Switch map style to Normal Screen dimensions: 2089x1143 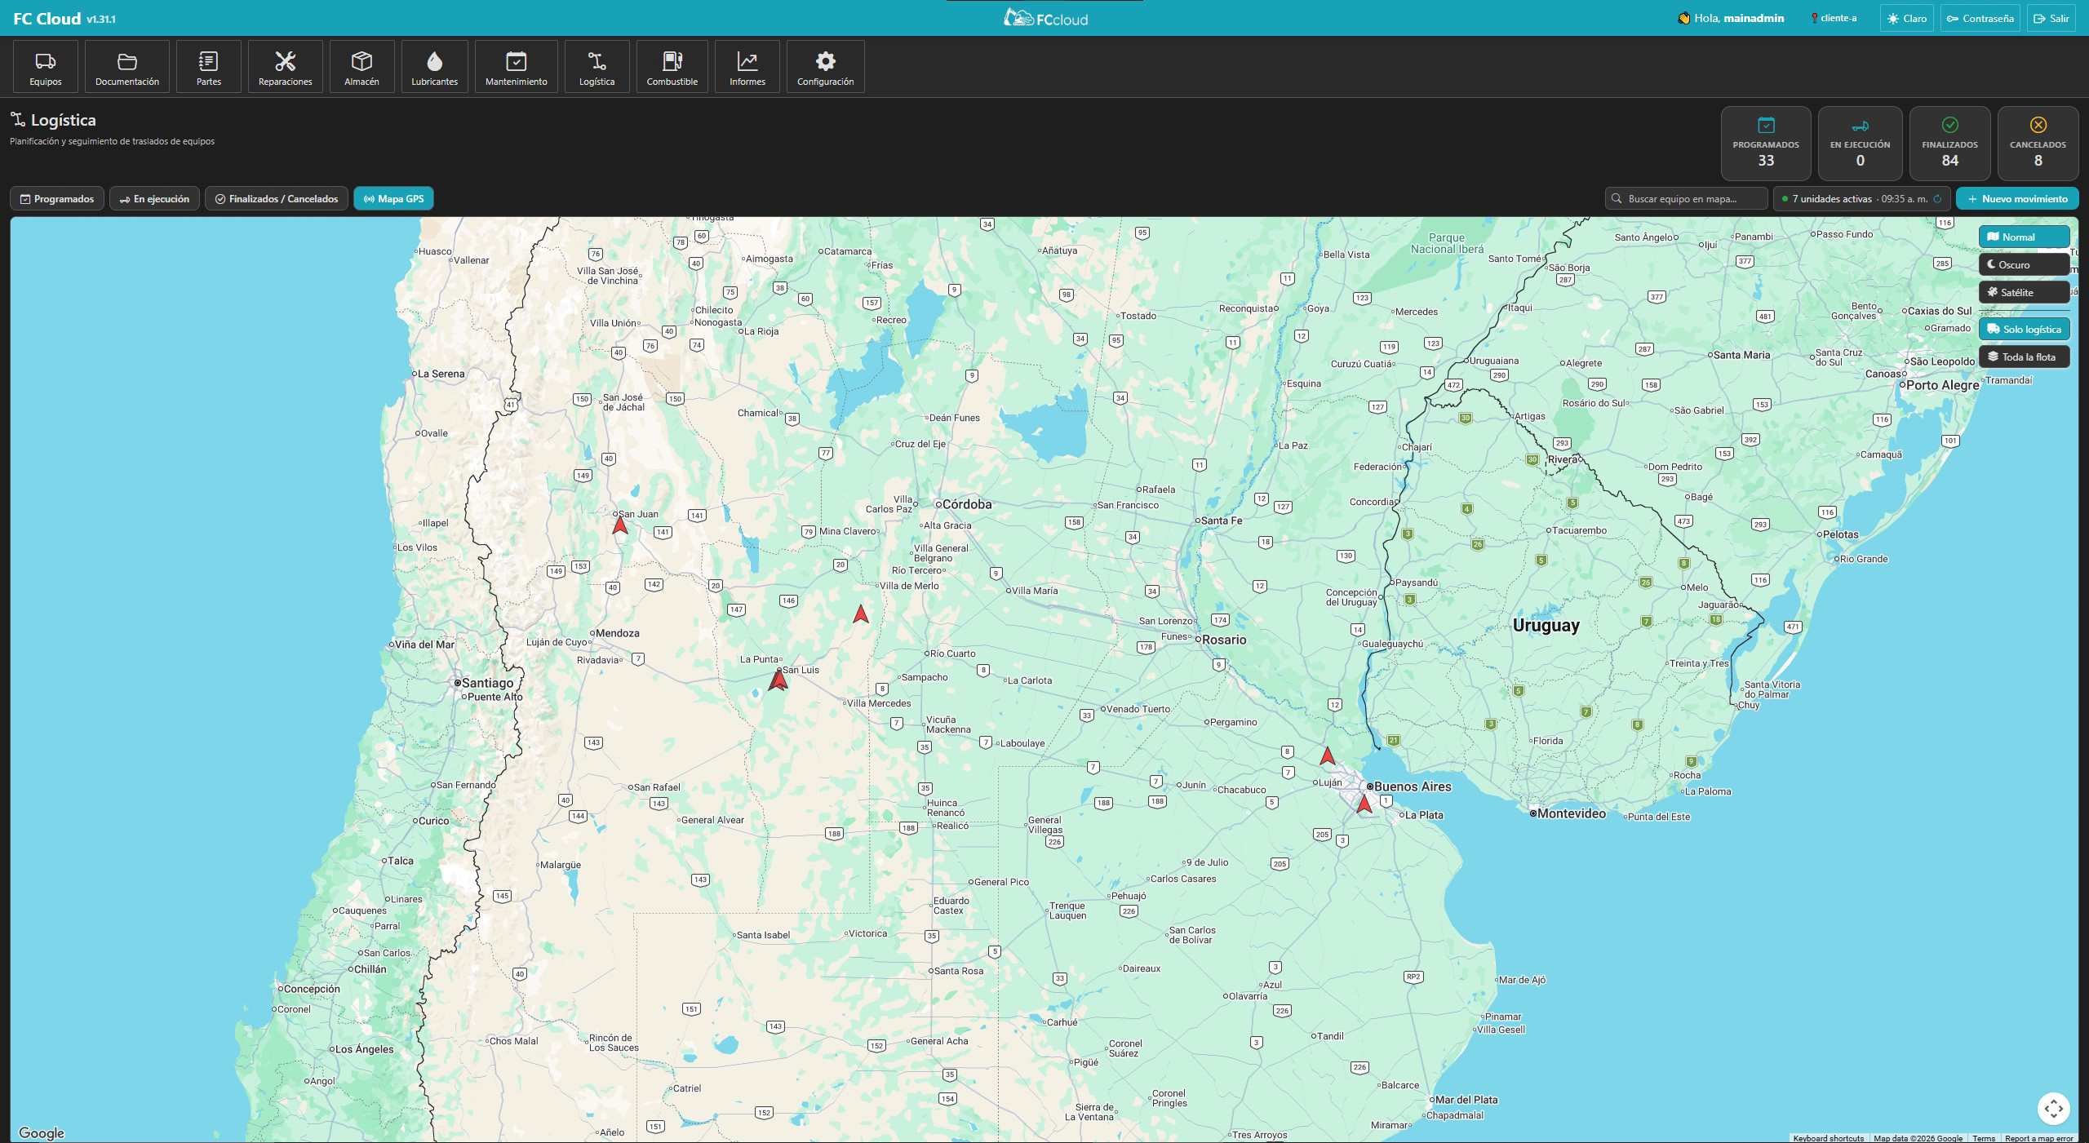(2024, 237)
